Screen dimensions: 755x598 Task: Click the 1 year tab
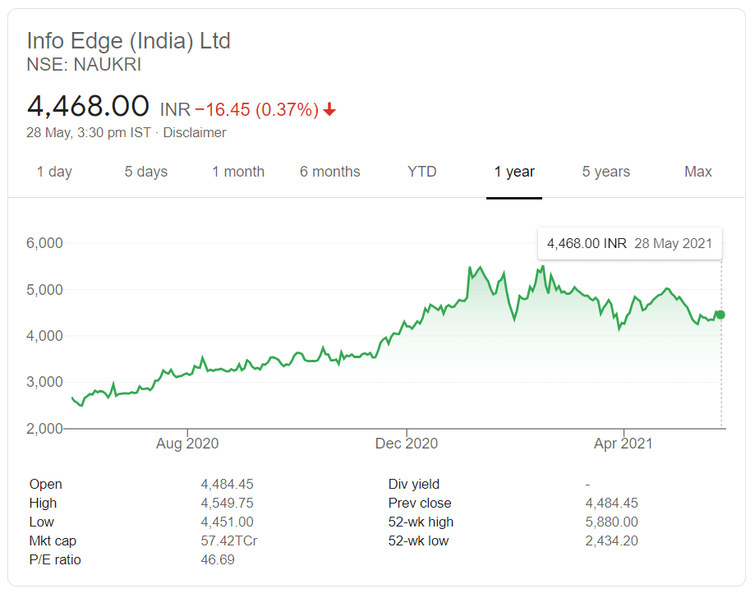coord(514,172)
